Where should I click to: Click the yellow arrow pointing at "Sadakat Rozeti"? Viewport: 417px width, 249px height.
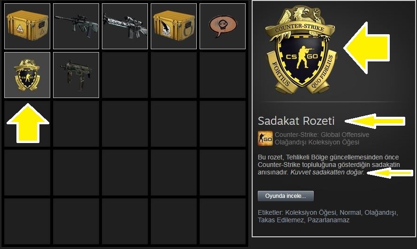coord(375,121)
